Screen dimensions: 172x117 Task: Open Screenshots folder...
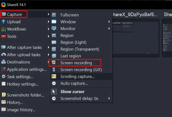25,95
